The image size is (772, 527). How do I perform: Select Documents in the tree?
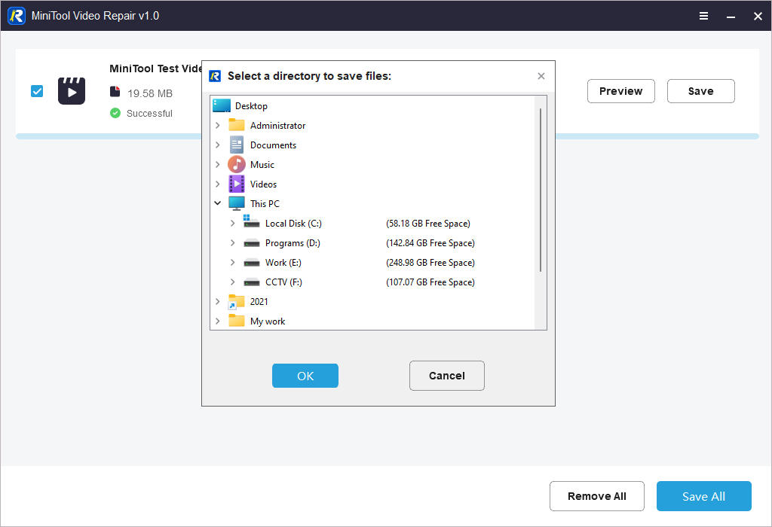click(273, 145)
